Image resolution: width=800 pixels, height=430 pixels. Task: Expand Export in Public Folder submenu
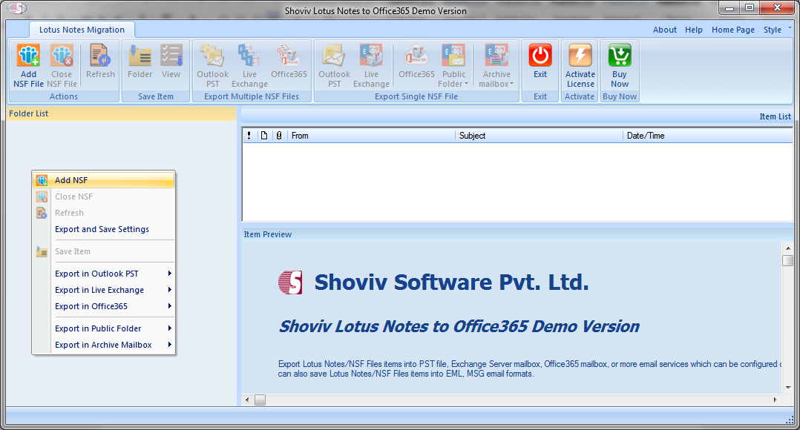104,328
